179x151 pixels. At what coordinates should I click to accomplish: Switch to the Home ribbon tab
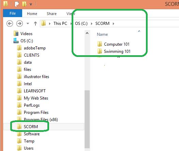click(32, 14)
